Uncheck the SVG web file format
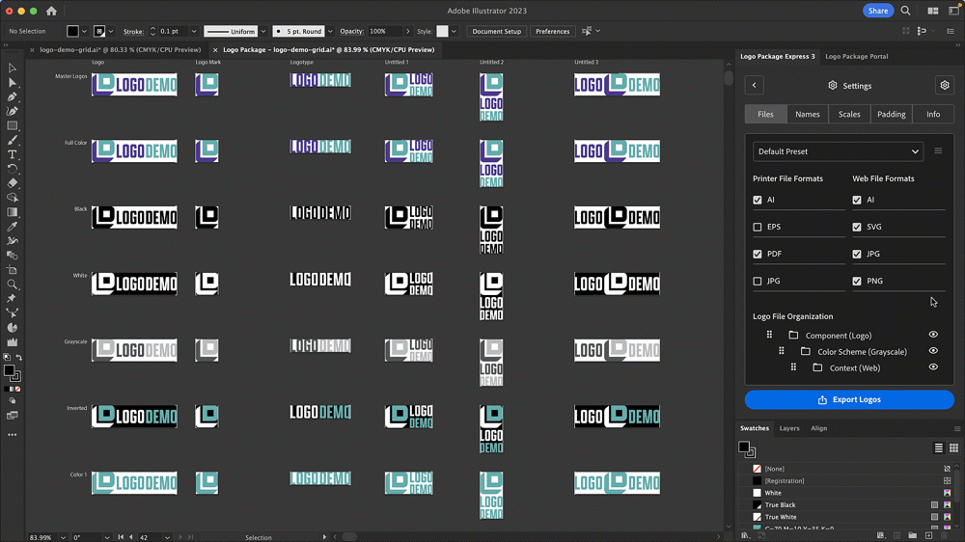Screen dimensions: 965x542 pos(857,228)
